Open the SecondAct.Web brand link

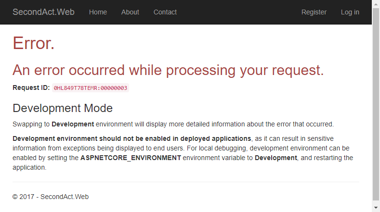[x=43, y=12]
